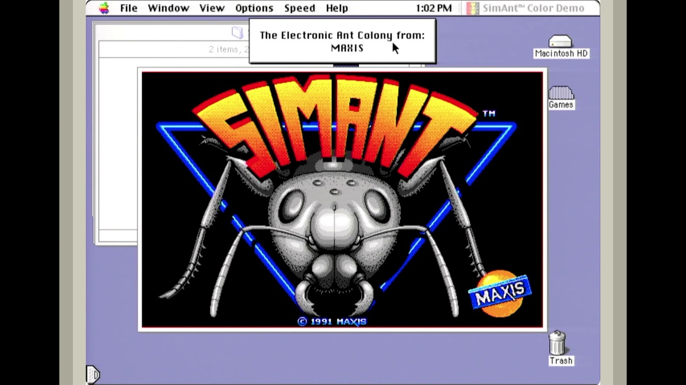
Task: Open the Help menu
Action: coord(337,8)
